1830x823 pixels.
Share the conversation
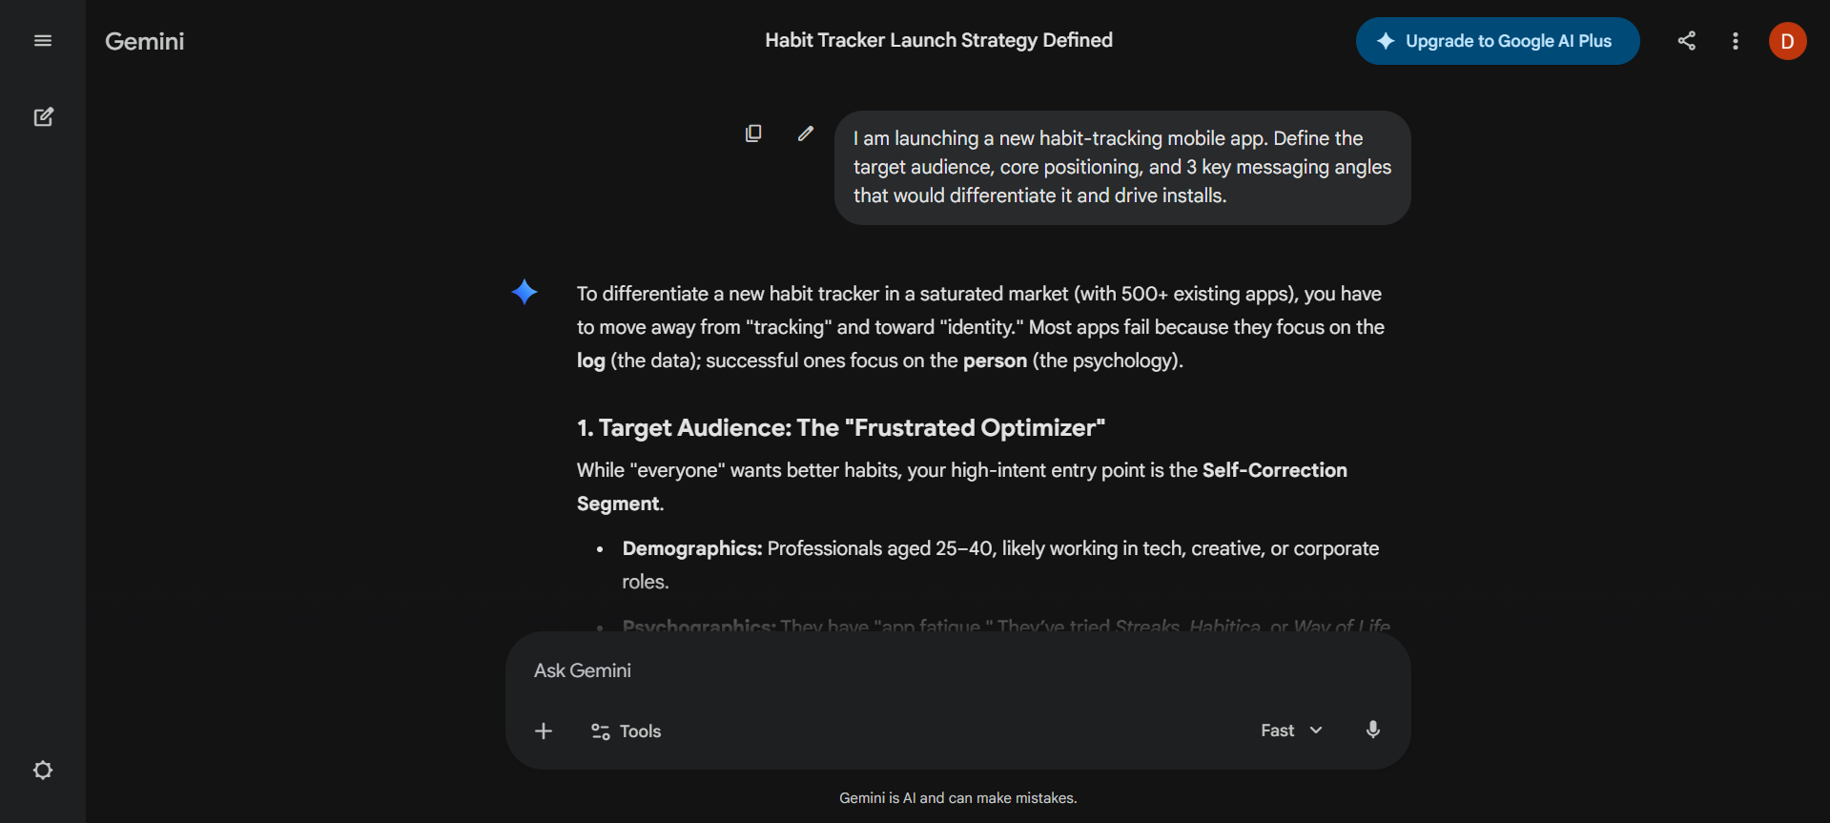click(1687, 41)
